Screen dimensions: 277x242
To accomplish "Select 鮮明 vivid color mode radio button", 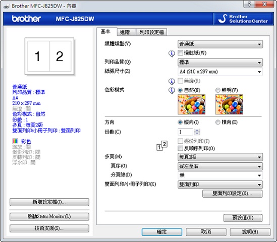I will (218, 90).
